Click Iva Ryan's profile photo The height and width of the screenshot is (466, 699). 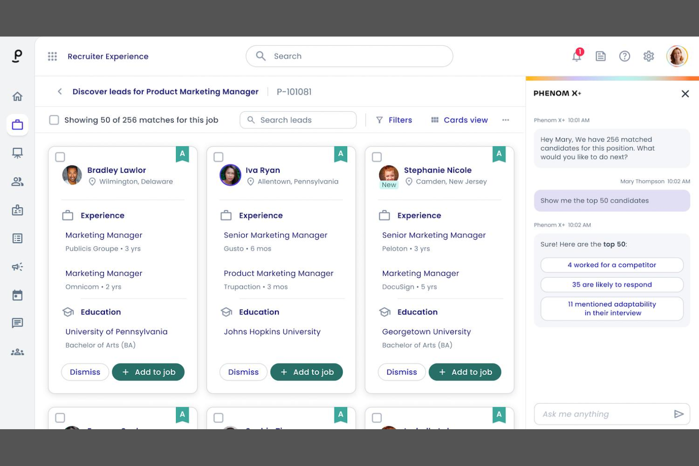pos(230,175)
